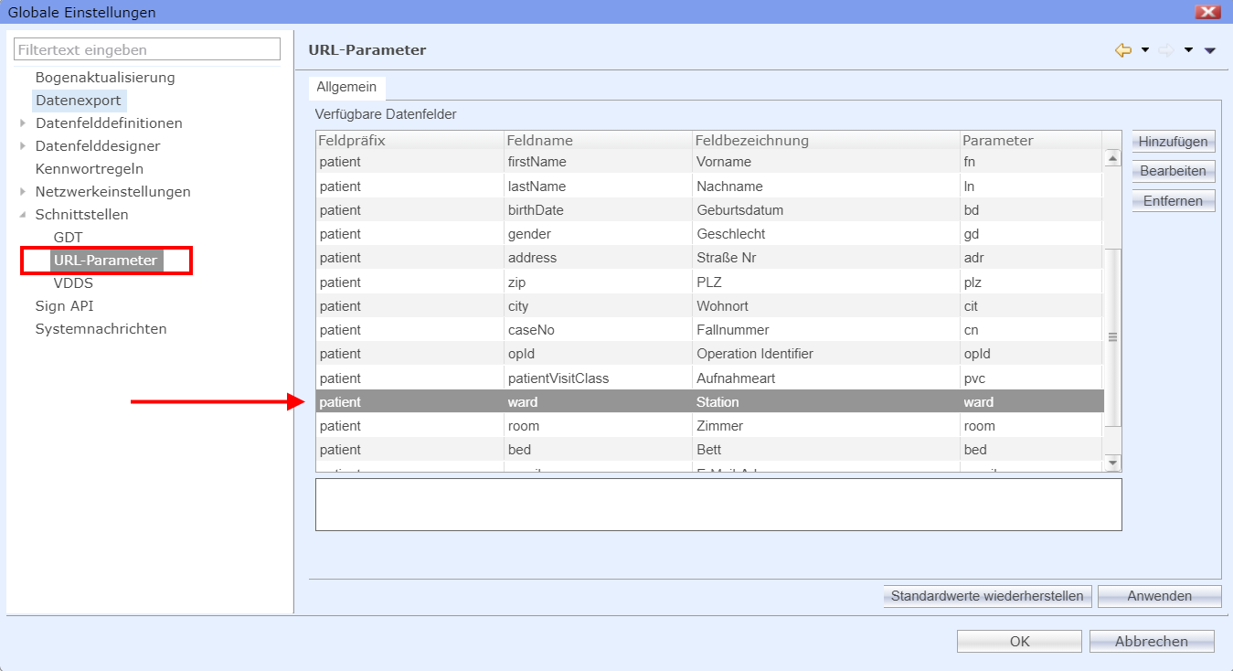Switch to the Allgemein tab
This screenshot has height=671, width=1233.
[x=346, y=87]
